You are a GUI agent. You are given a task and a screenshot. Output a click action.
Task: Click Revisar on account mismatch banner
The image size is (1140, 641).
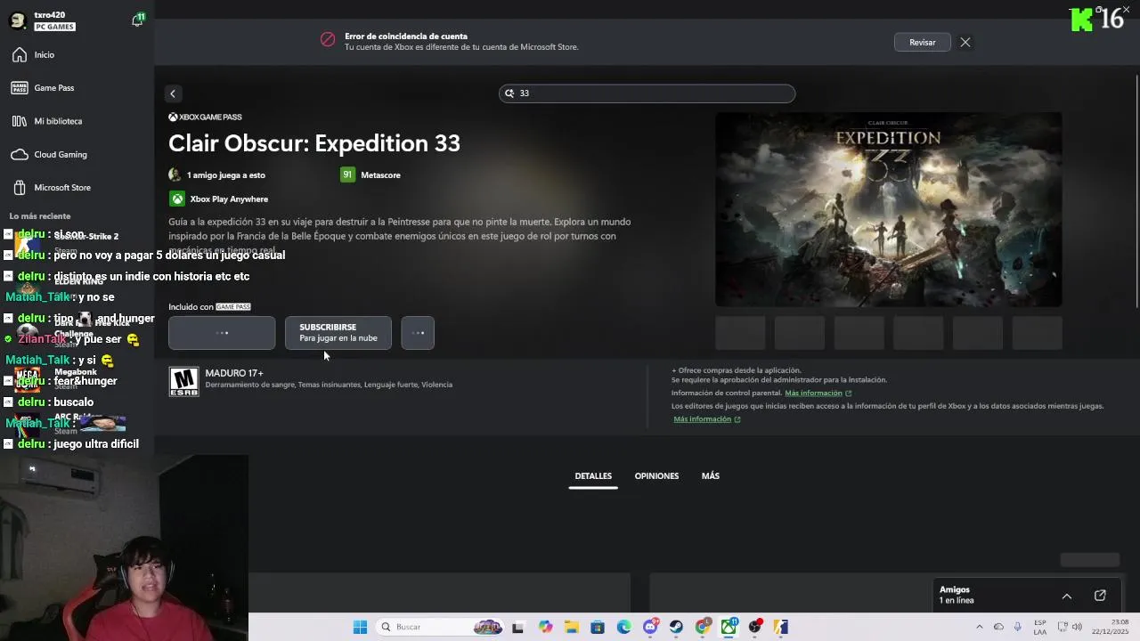point(923,42)
